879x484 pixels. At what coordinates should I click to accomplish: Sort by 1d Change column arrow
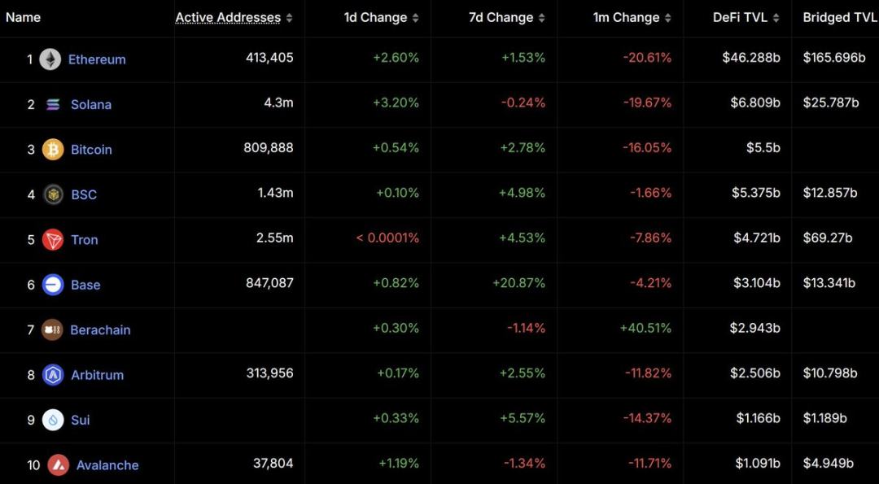pos(416,18)
